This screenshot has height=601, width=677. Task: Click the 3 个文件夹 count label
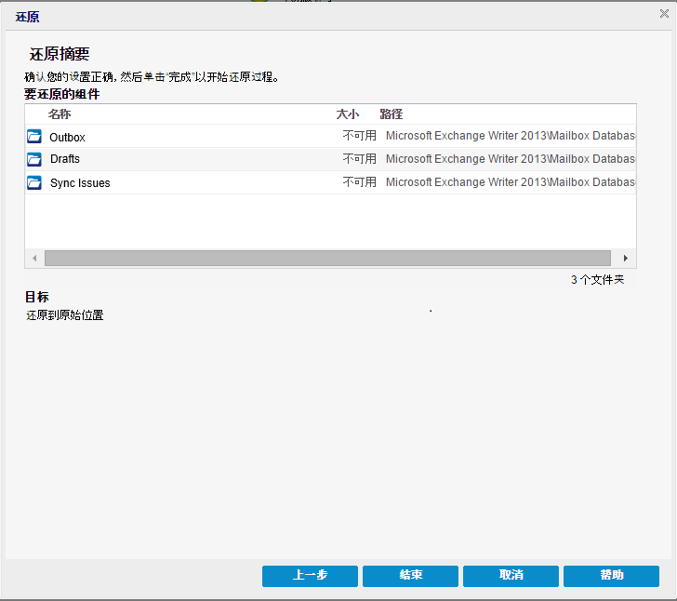click(x=598, y=280)
